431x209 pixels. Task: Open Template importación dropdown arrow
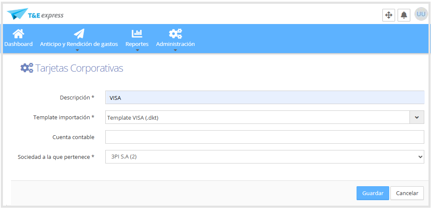(x=417, y=117)
